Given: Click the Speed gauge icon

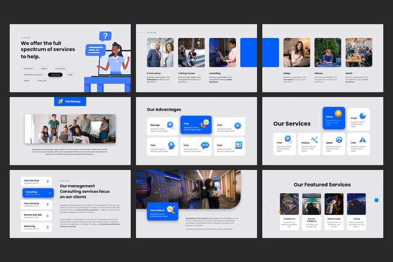Looking at the screenshot, I should click(x=339, y=140).
